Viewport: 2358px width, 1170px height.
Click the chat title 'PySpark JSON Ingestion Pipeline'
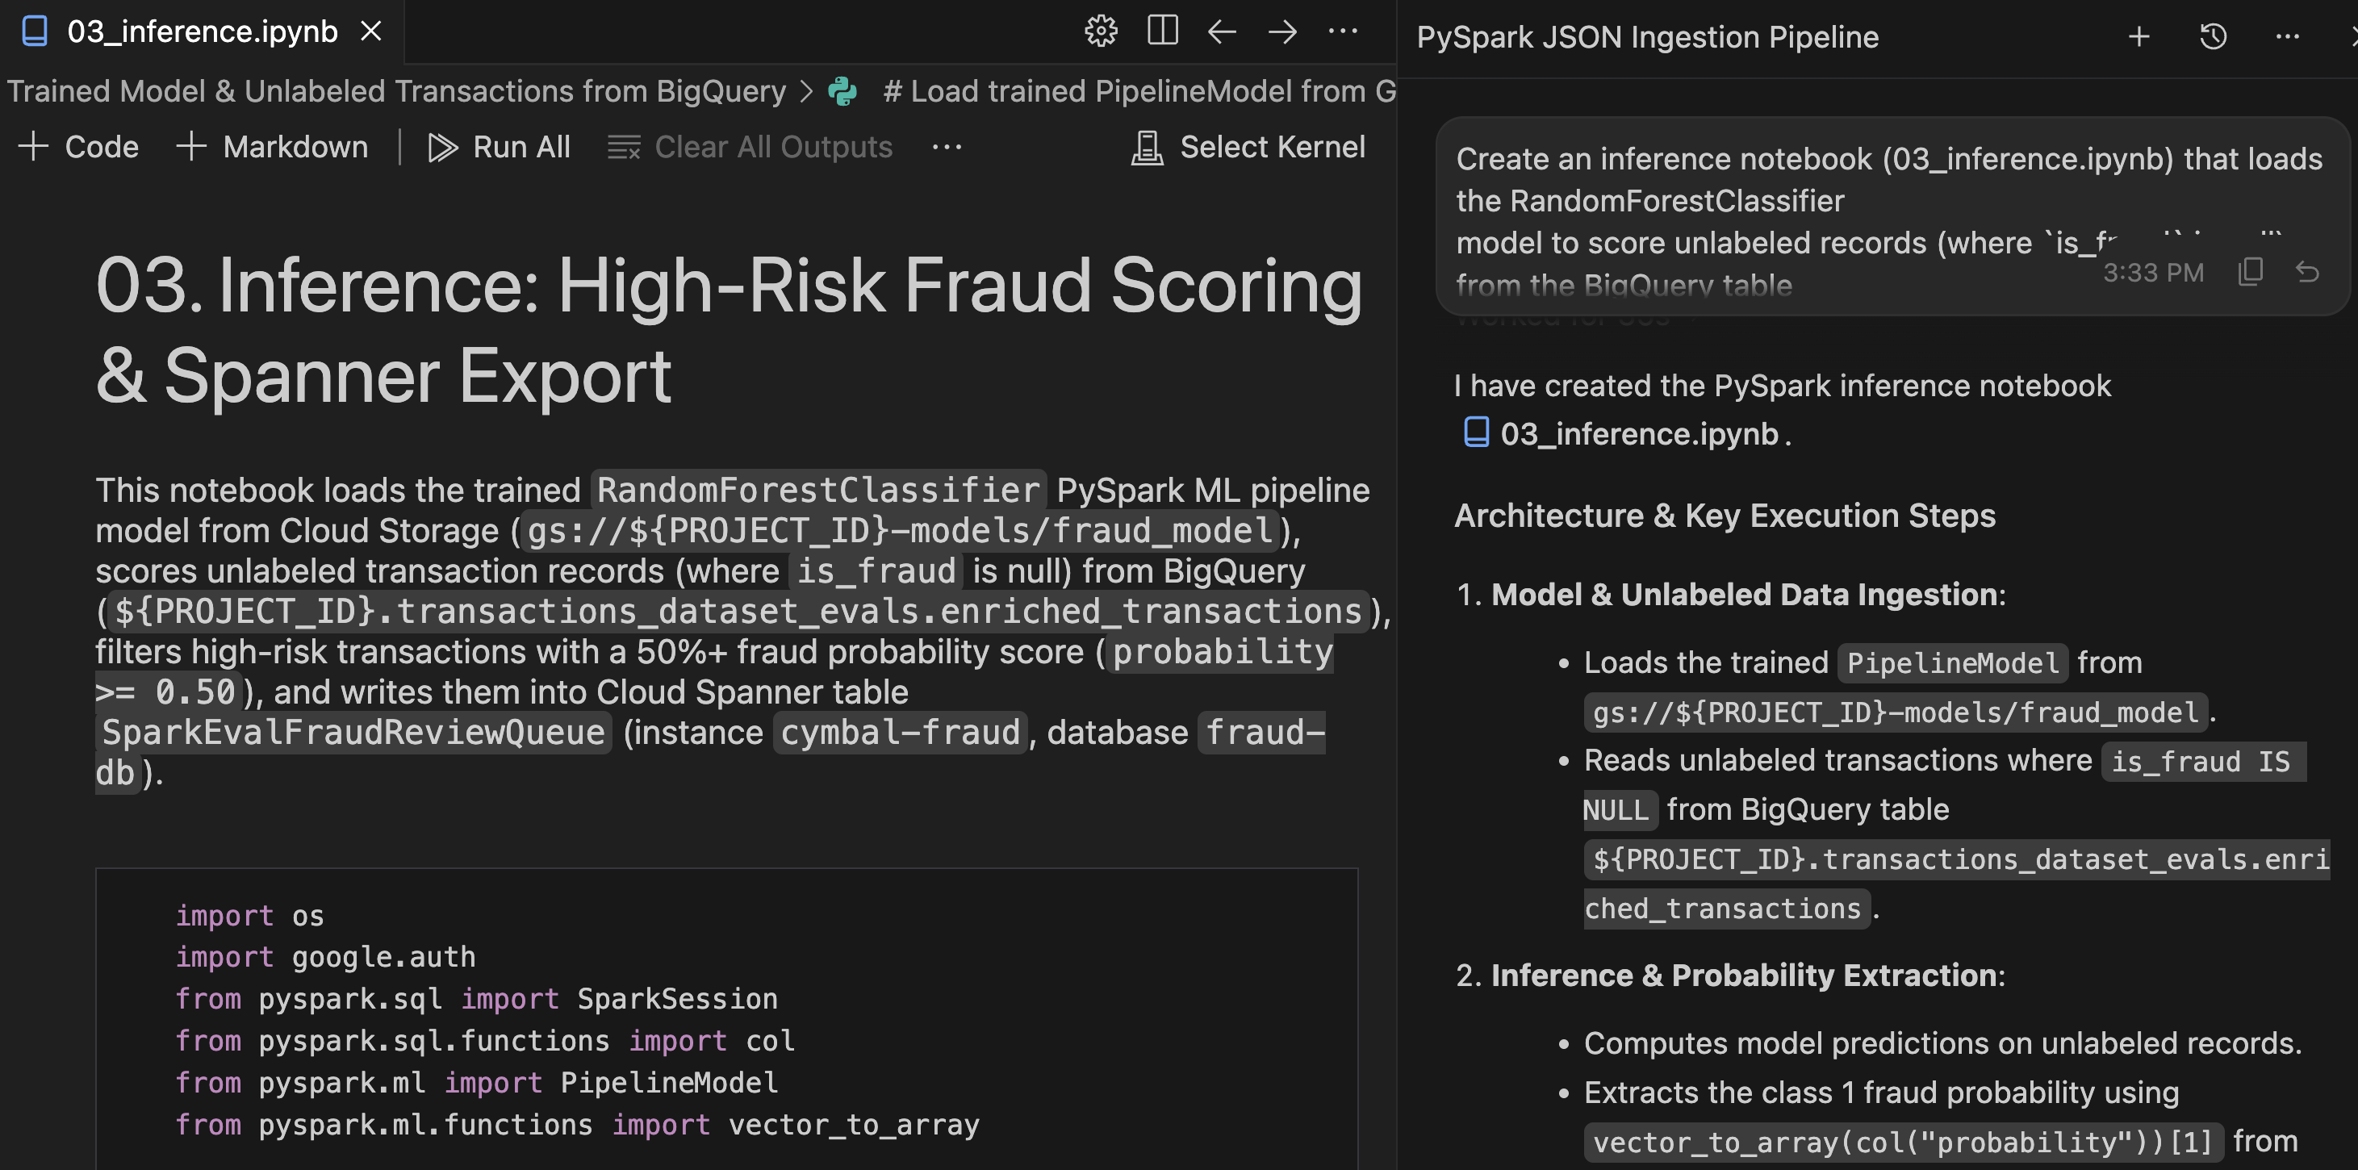tap(1648, 36)
